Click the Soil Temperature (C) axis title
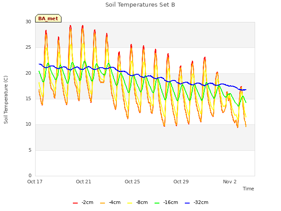Screen dimensions: 281x211 6,100
